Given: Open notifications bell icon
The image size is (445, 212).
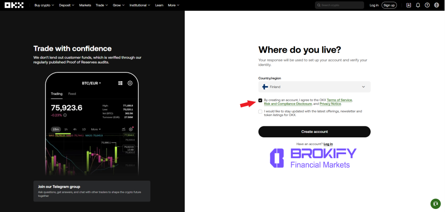Looking at the screenshot, I should click(418, 5).
